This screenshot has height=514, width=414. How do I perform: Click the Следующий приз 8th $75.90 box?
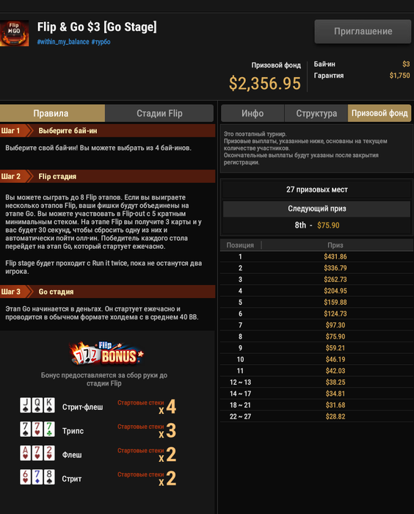(316, 217)
